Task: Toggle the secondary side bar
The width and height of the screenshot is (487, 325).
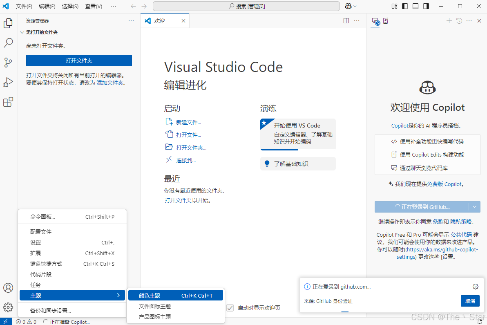Action: 426,6
